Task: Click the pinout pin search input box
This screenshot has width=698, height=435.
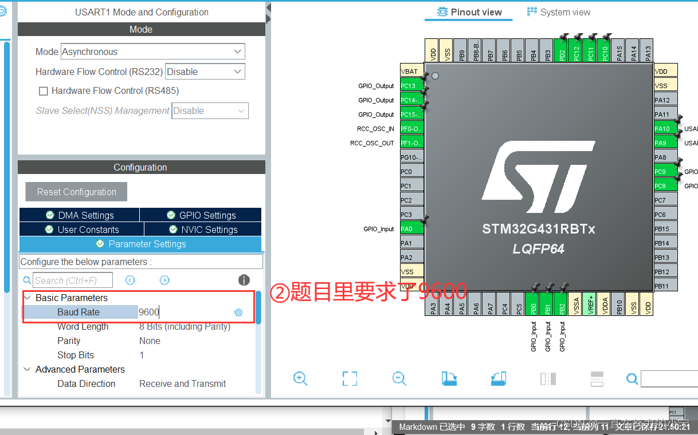Action: tap(669, 379)
